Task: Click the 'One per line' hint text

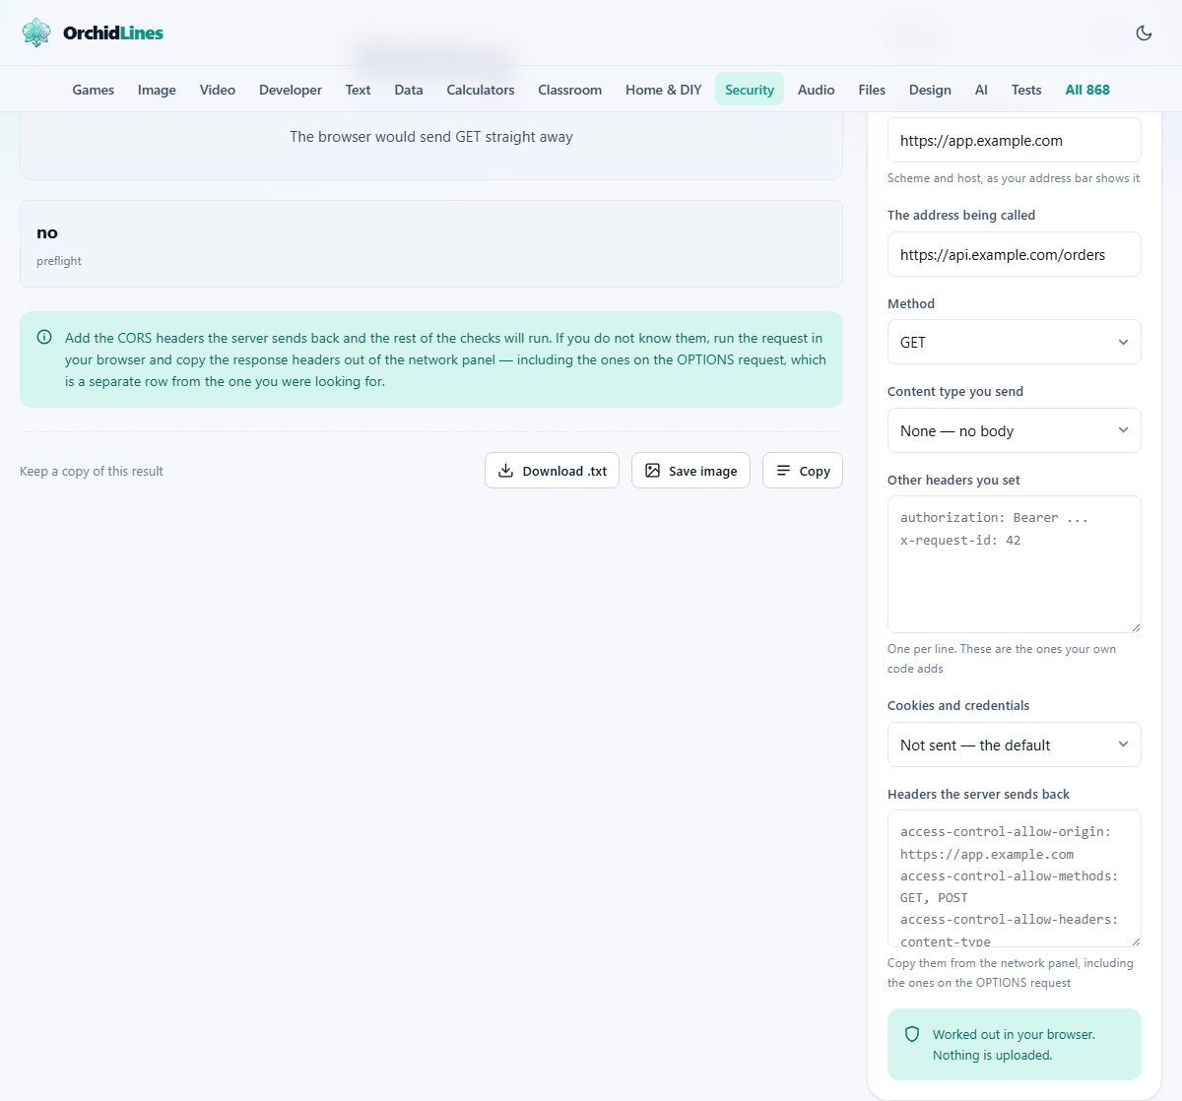Action: pos(1002,659)
